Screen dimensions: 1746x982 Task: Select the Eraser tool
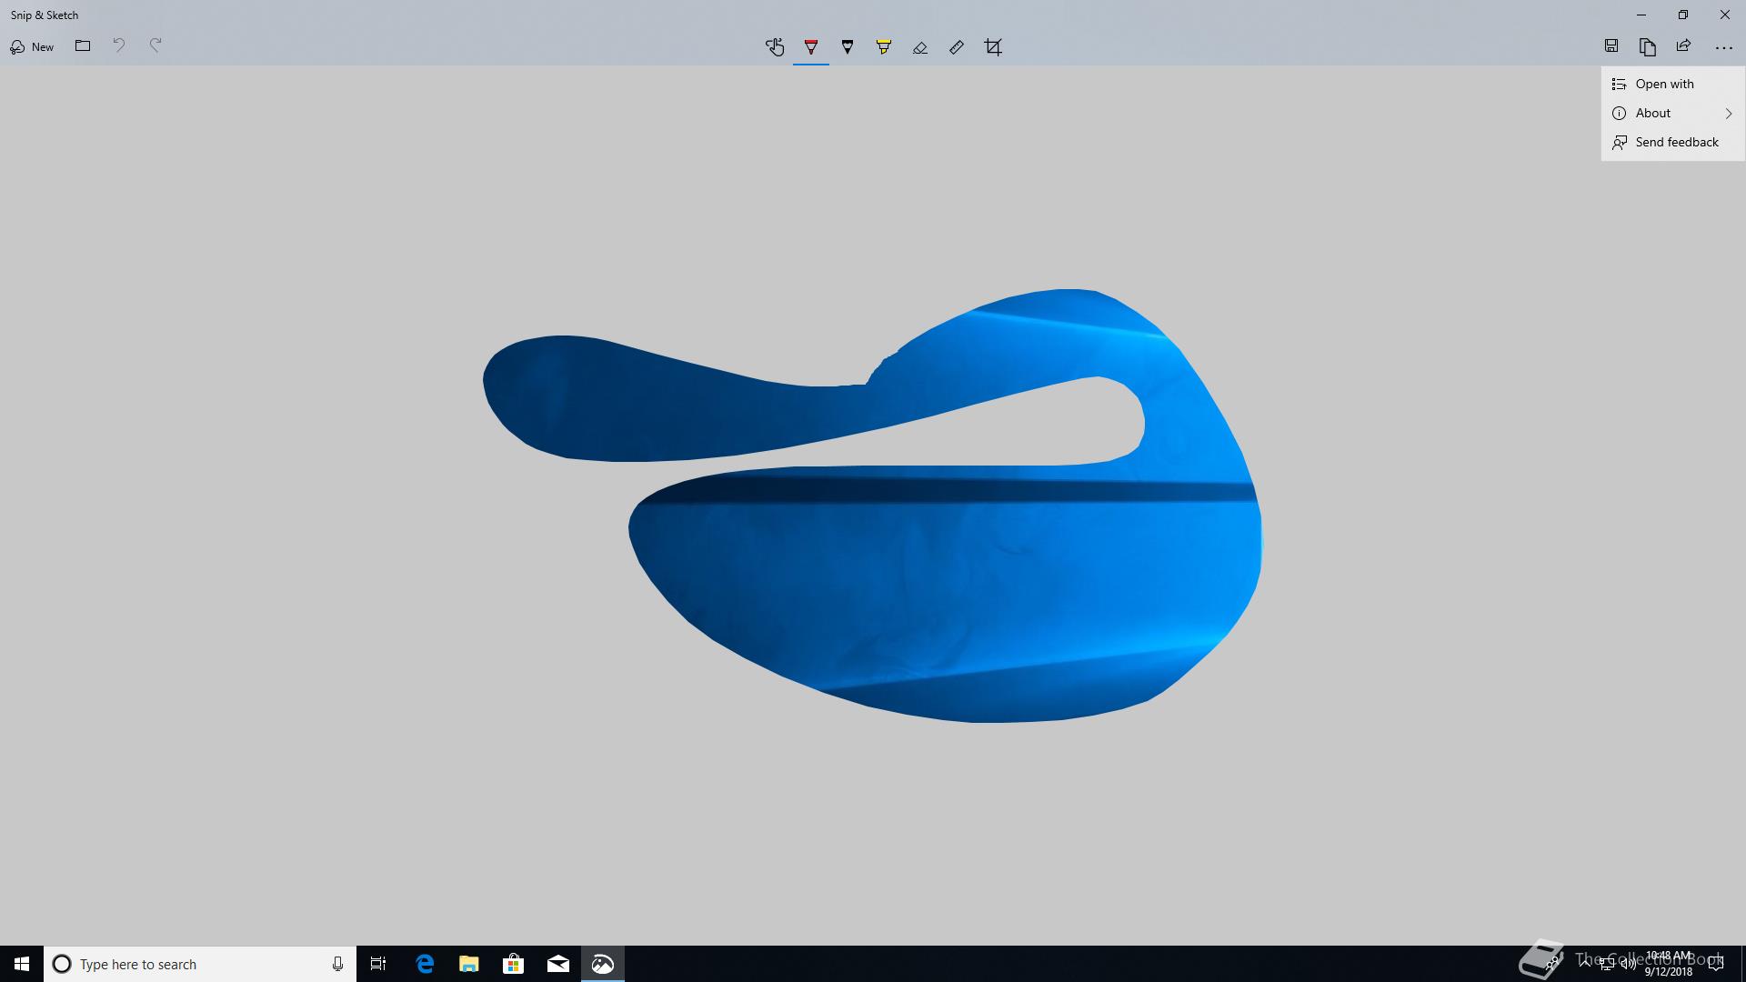point(919,47)
